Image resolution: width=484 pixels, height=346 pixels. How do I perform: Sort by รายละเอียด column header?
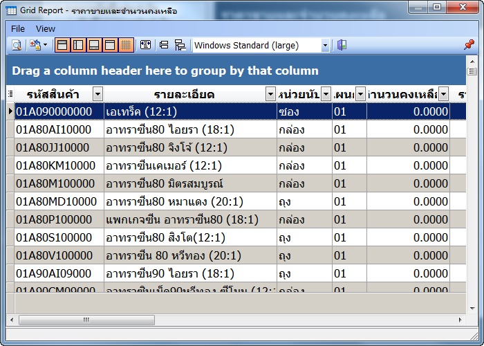point(184,94)
